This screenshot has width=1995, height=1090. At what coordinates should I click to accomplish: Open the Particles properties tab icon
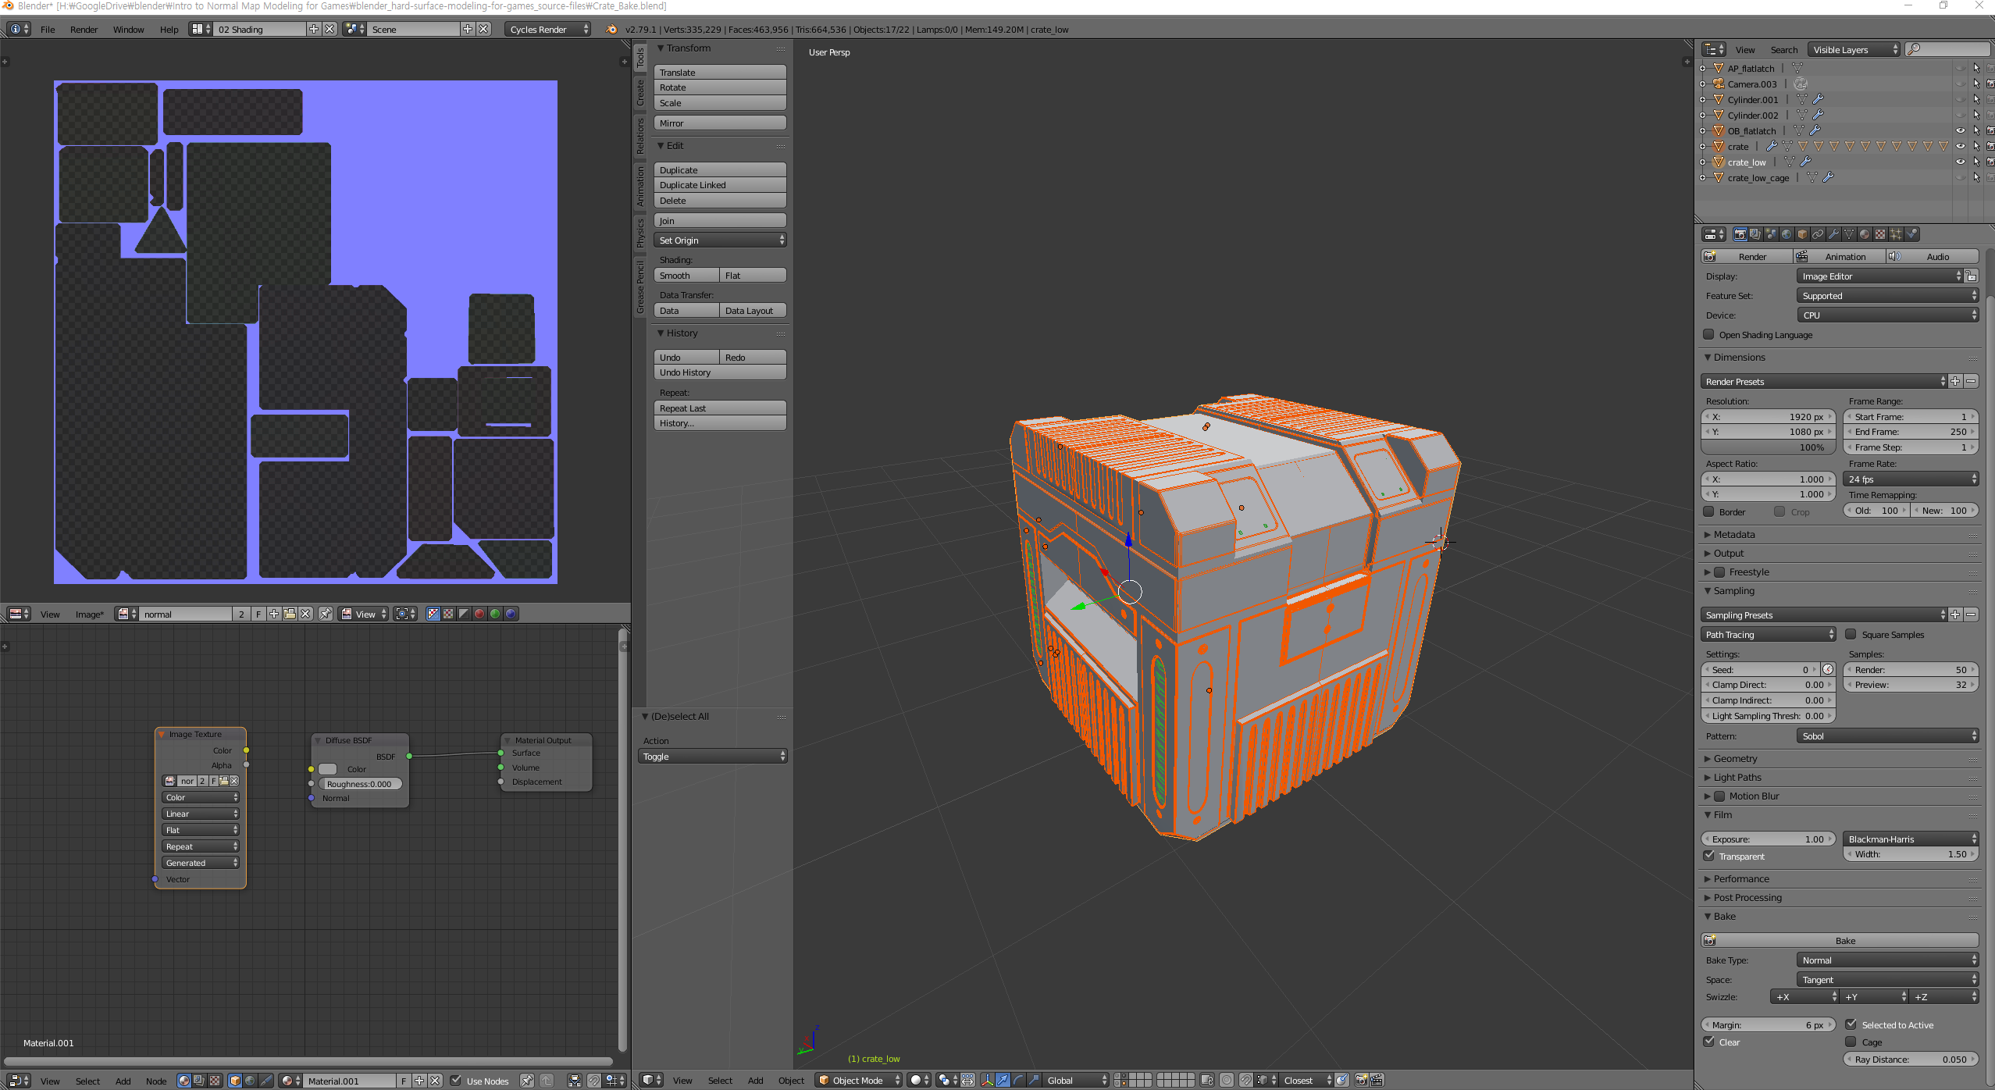[1896, 234]
